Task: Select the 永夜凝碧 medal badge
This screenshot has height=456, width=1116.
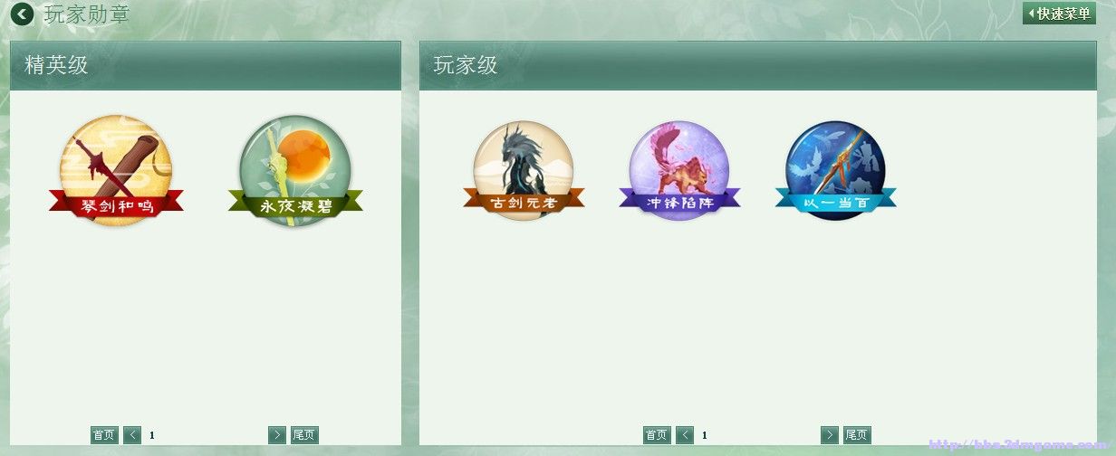Action: tap(295, 171)
